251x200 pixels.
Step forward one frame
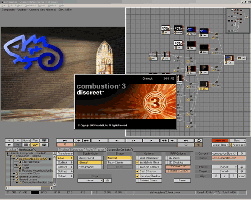coord(134,140)
